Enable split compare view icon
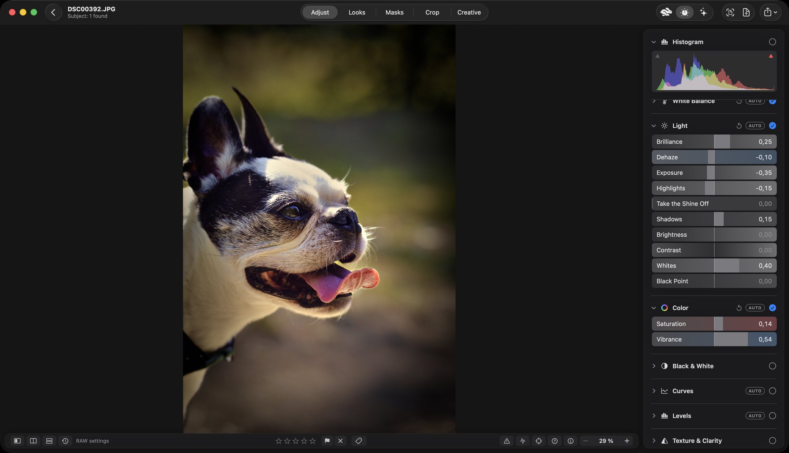The height and width of the screenshot is (453, 789). (33, 441)
